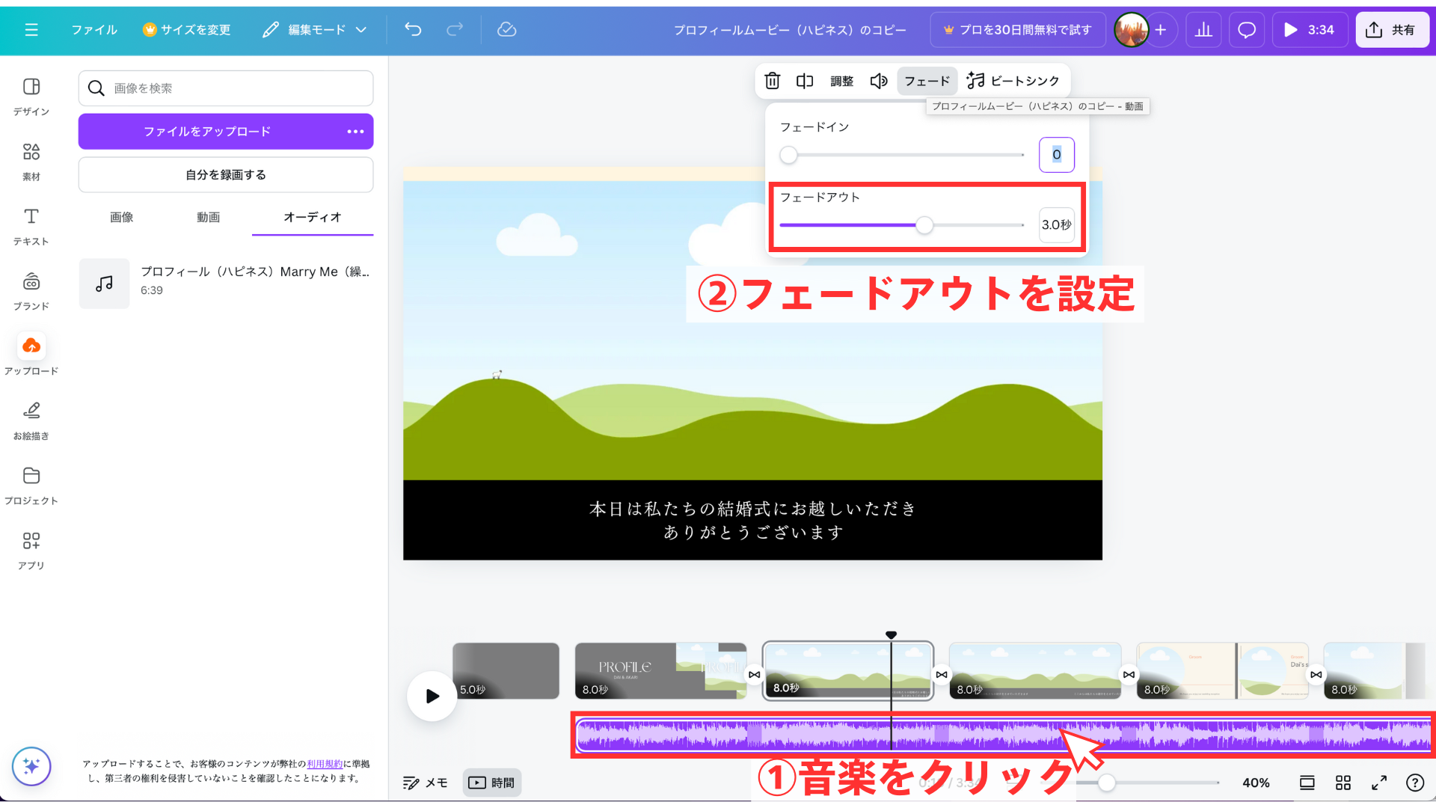Open the comments speech bubble
Viewport: 1436px width, 808px height.
click(x=1247, y=30)
